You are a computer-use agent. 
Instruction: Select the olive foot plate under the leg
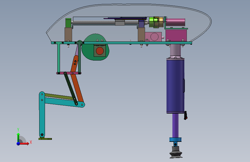point(45,139)
